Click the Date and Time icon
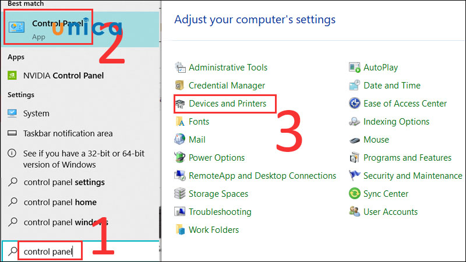The image size is (466, 262). click(x=355, y=86)
